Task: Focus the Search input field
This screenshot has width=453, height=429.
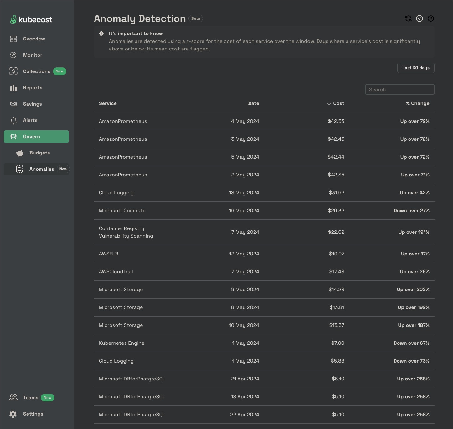Action: pyautogui.click(x=400, y=90)
